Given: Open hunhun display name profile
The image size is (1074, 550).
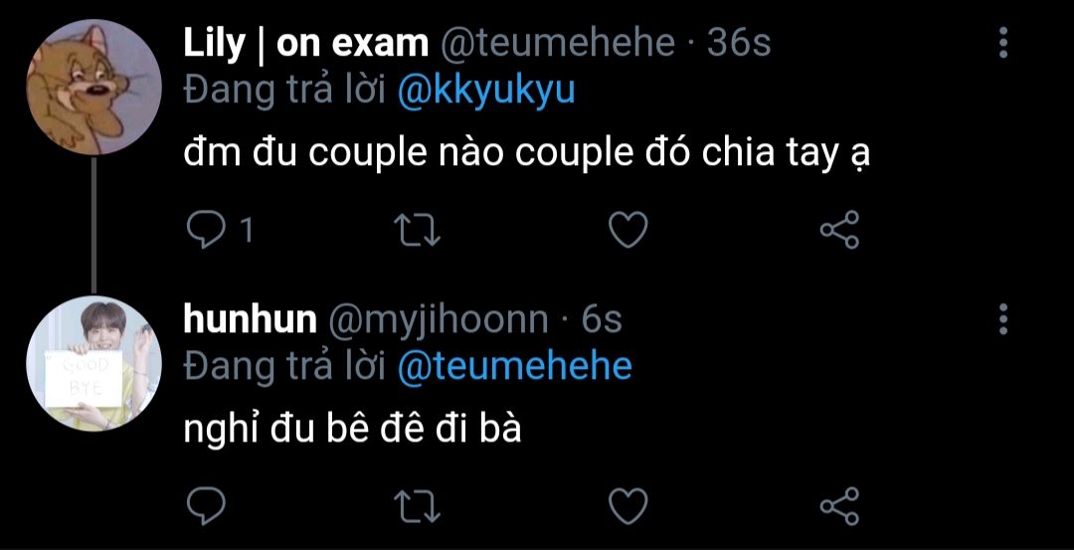Looking at the screenshot, I should point(250,320).
